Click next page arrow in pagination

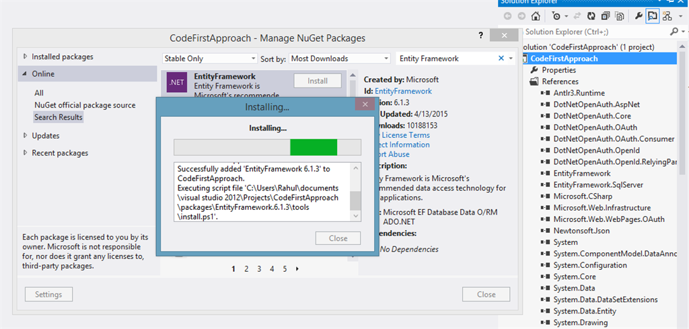pyautogui.click(x=297, y=269)
